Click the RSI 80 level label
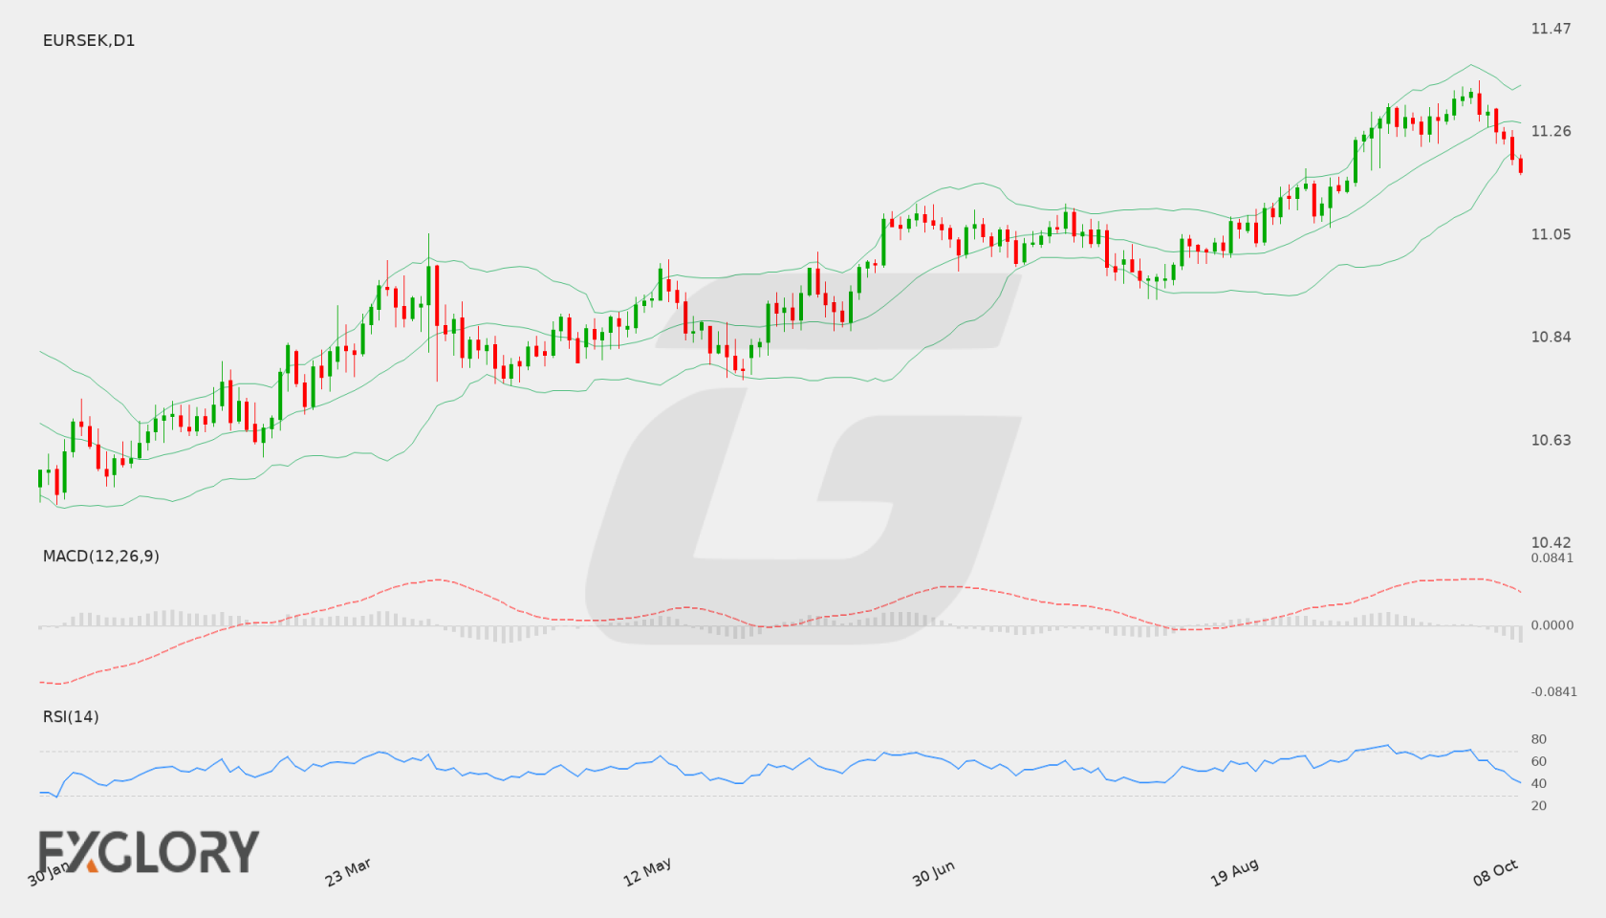 click(1539, 739)
